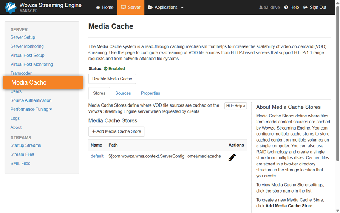Viewport: 340px width, 213px height.
Task: Open the Logs sidebar link
Action: (15, 118)
